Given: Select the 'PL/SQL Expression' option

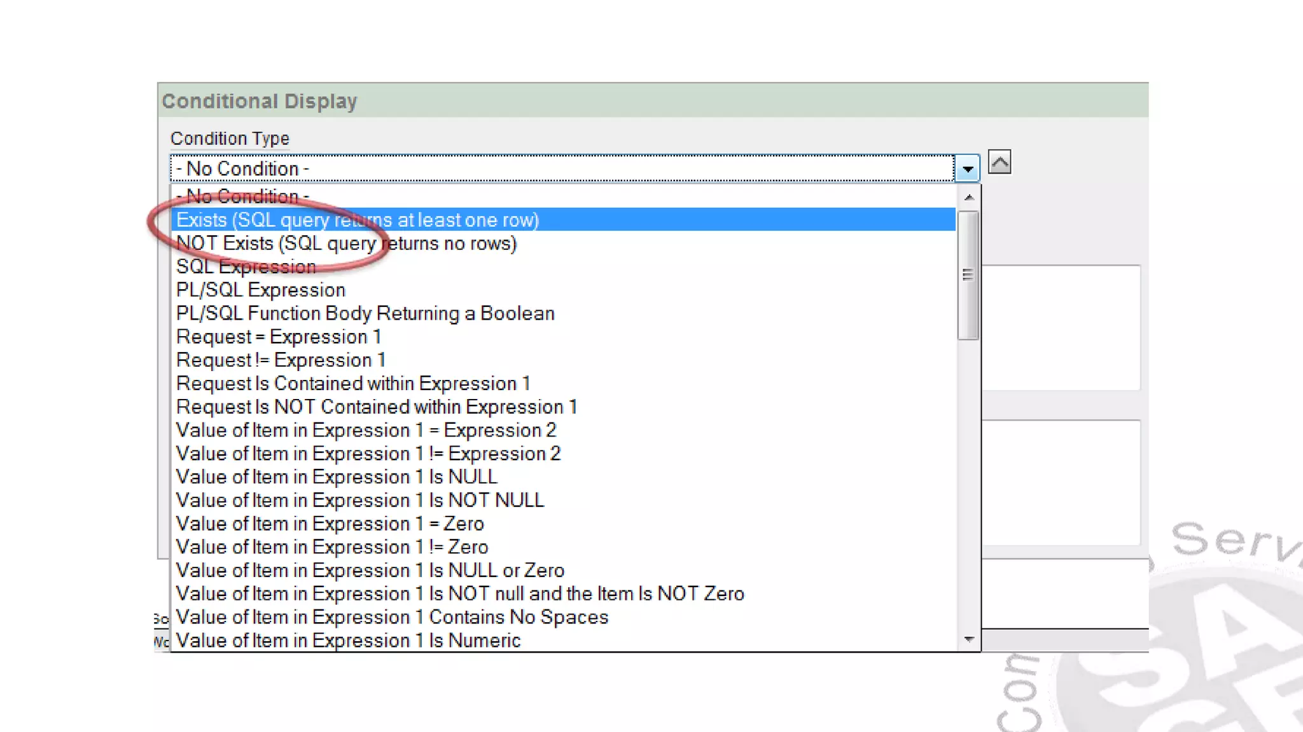Looking at the screenshot, I should 261,290.
